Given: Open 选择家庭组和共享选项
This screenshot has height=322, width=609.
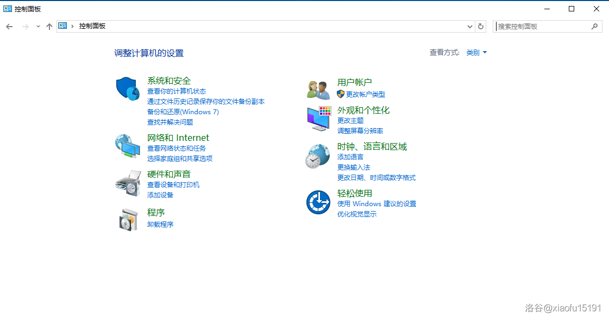Looking at the screenshot, I should tap(180, 159).
